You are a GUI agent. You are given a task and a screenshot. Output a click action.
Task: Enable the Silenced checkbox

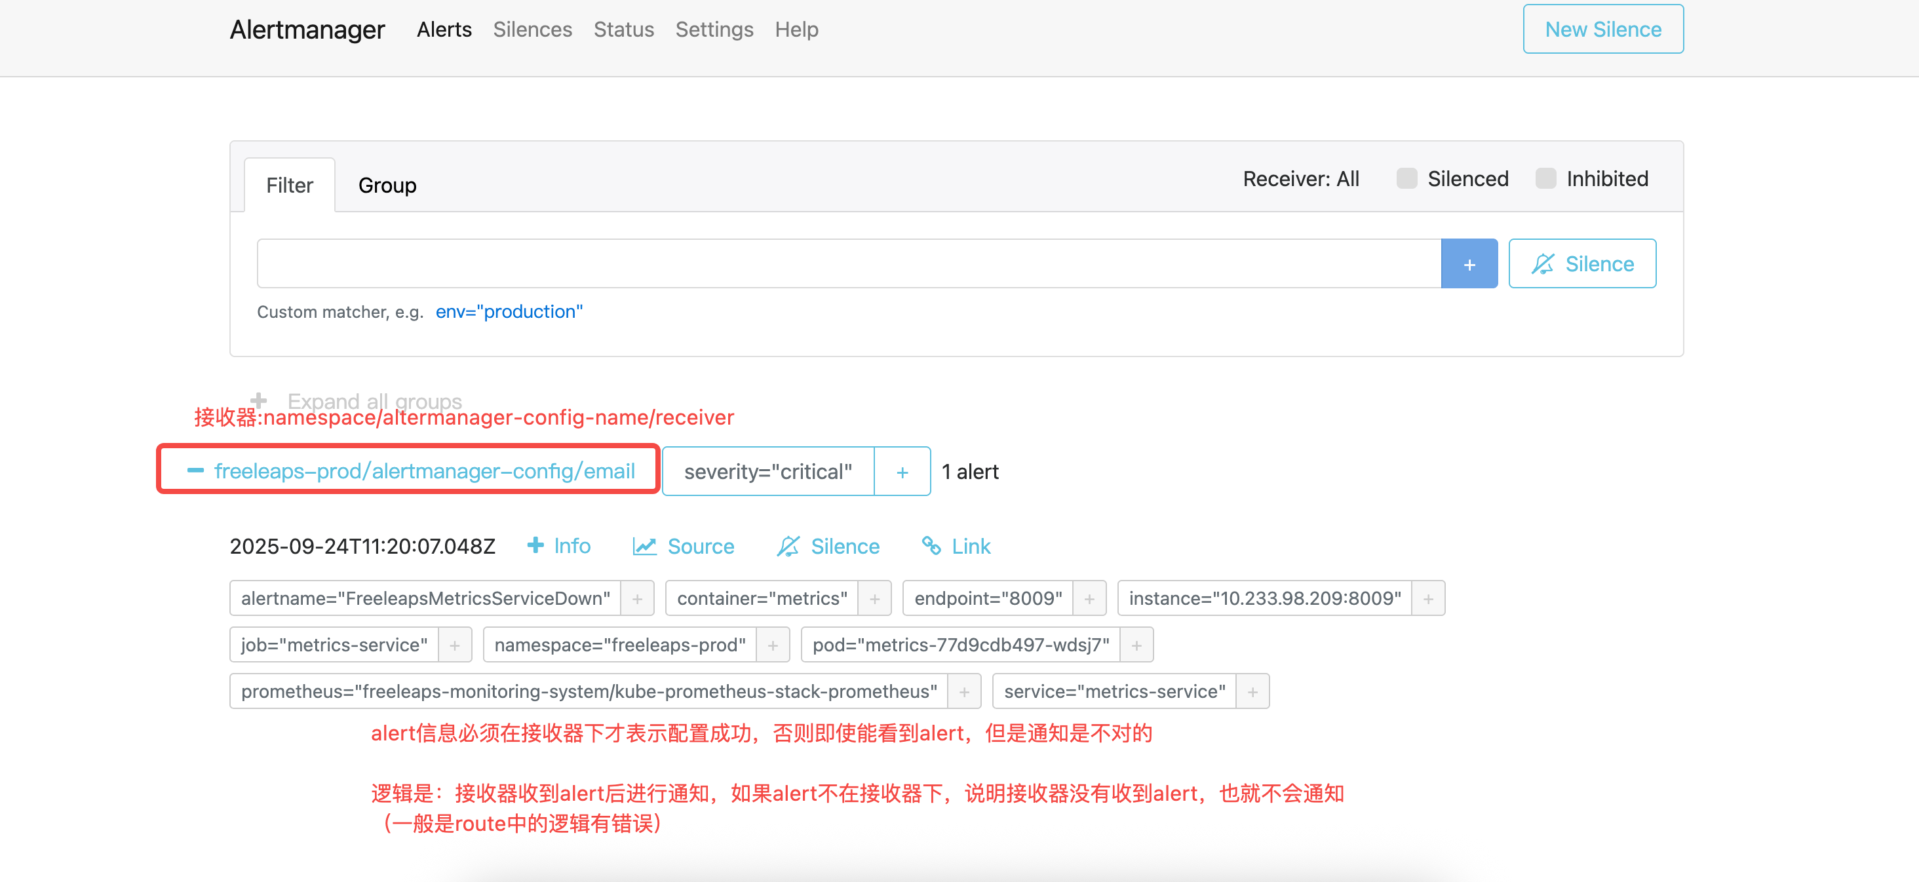click(1406, 179)
